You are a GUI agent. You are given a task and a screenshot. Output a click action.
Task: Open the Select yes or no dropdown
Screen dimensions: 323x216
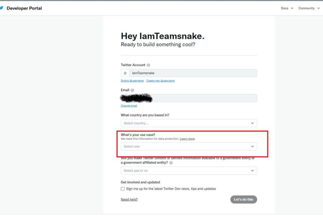[x=189, y=171]
